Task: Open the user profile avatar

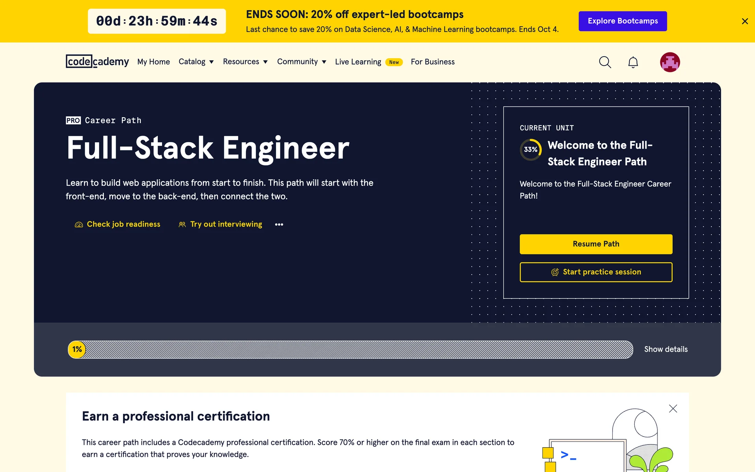Action: coord(670,62)
